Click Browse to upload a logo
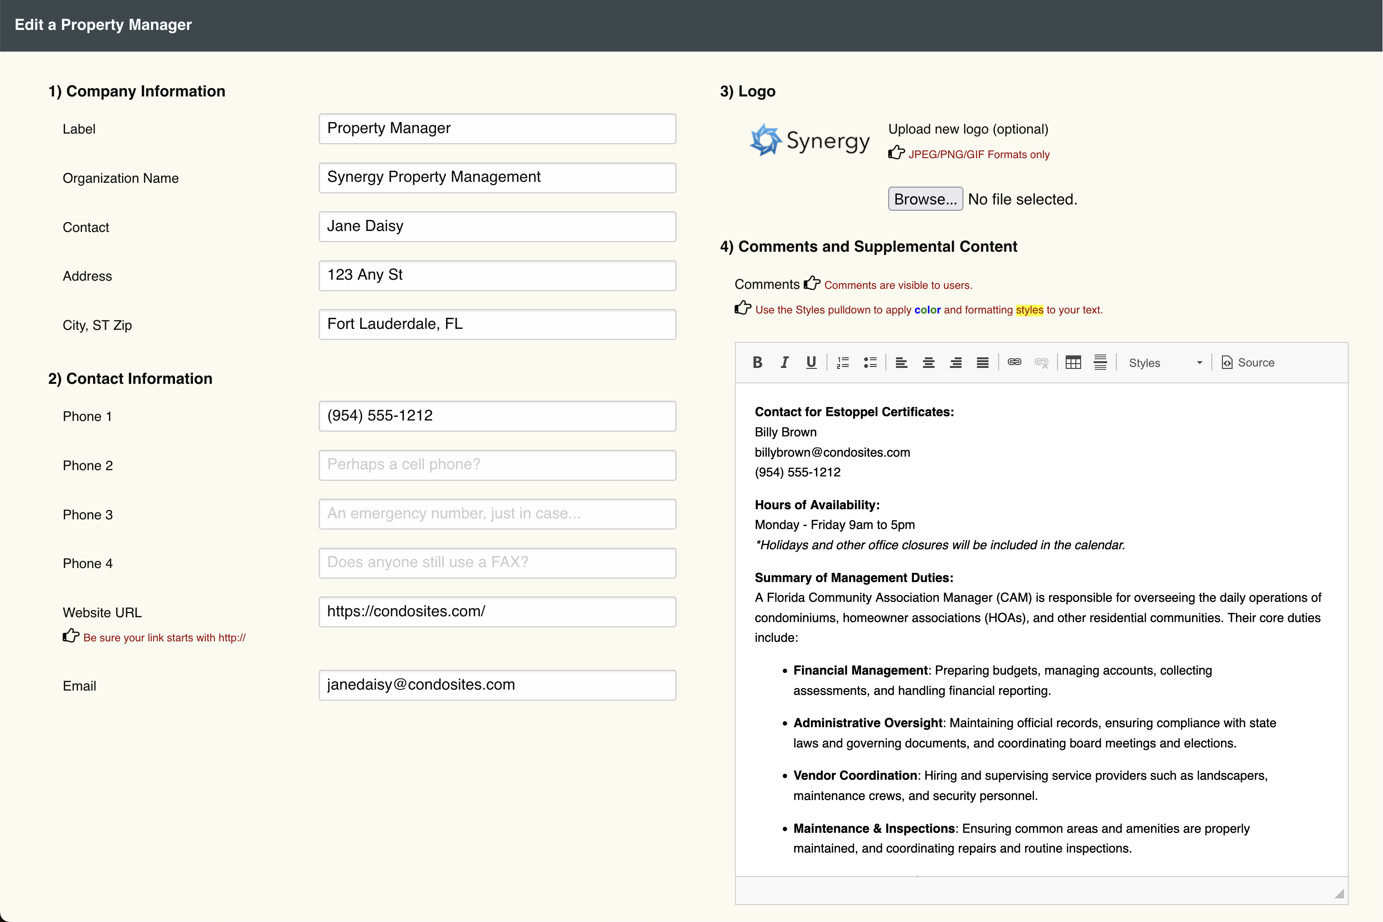 (x=925, y=199)
